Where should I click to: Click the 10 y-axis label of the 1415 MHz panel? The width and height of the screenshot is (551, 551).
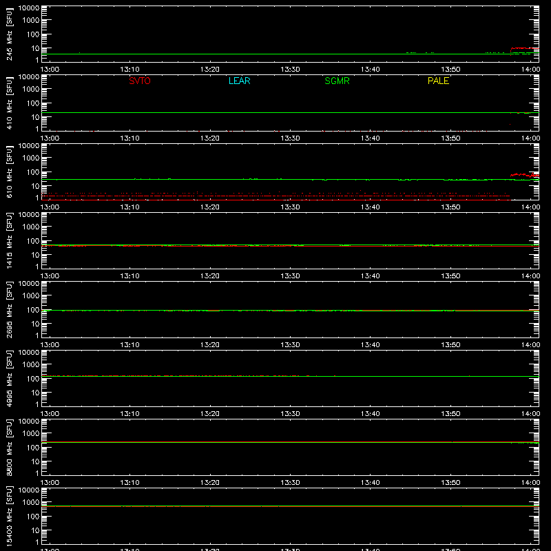pos(35,255)
